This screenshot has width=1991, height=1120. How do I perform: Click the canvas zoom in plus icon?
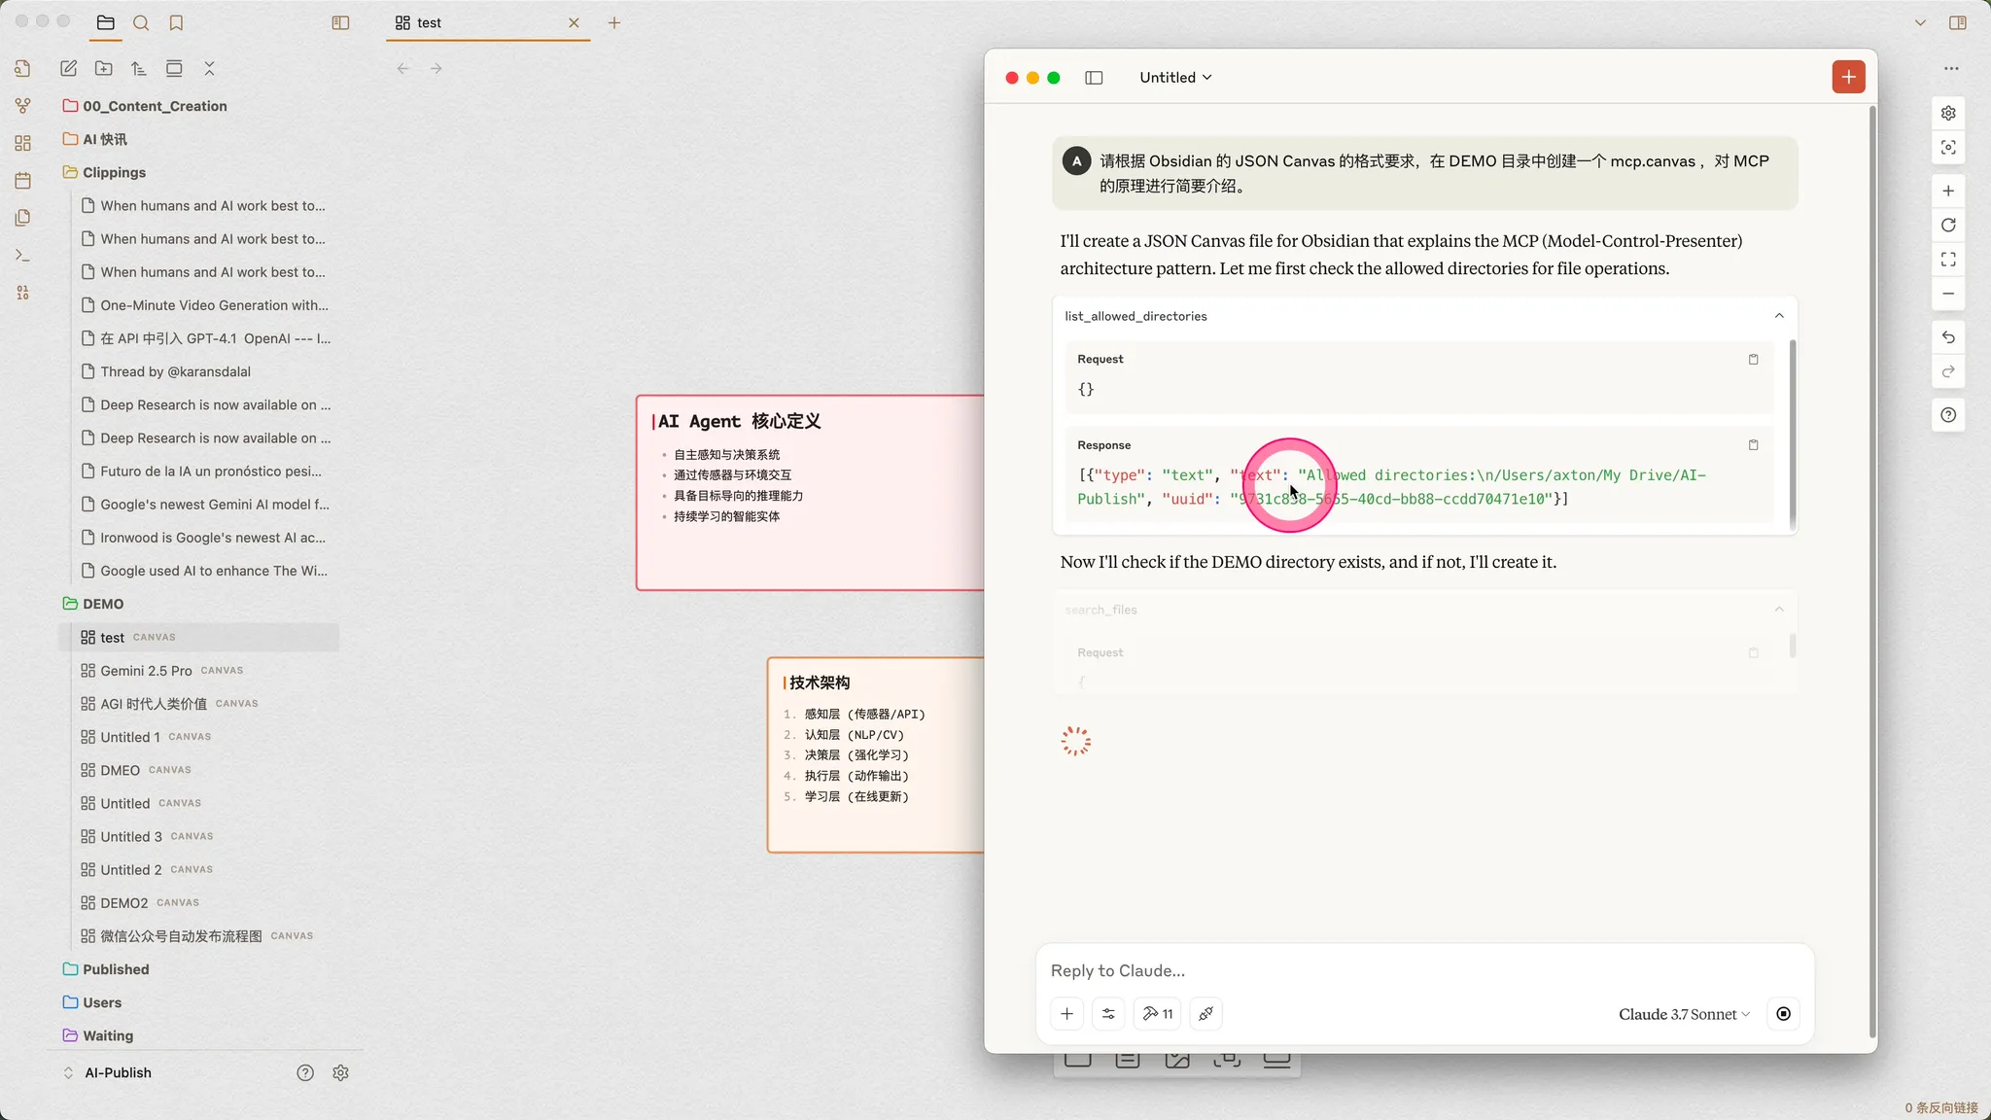tap(1948, 191)
